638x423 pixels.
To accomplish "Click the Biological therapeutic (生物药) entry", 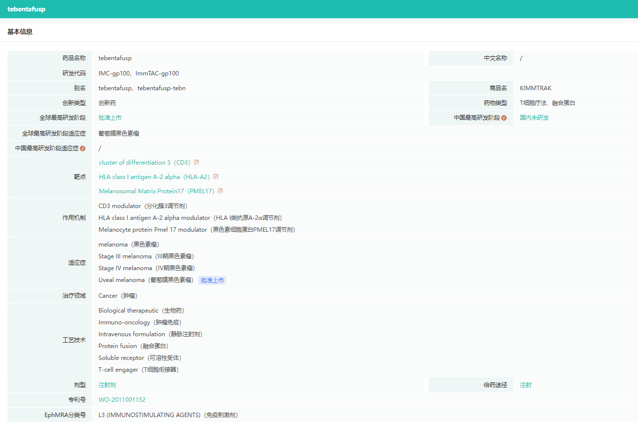I will pyautogui.click(x=141, y=311).
